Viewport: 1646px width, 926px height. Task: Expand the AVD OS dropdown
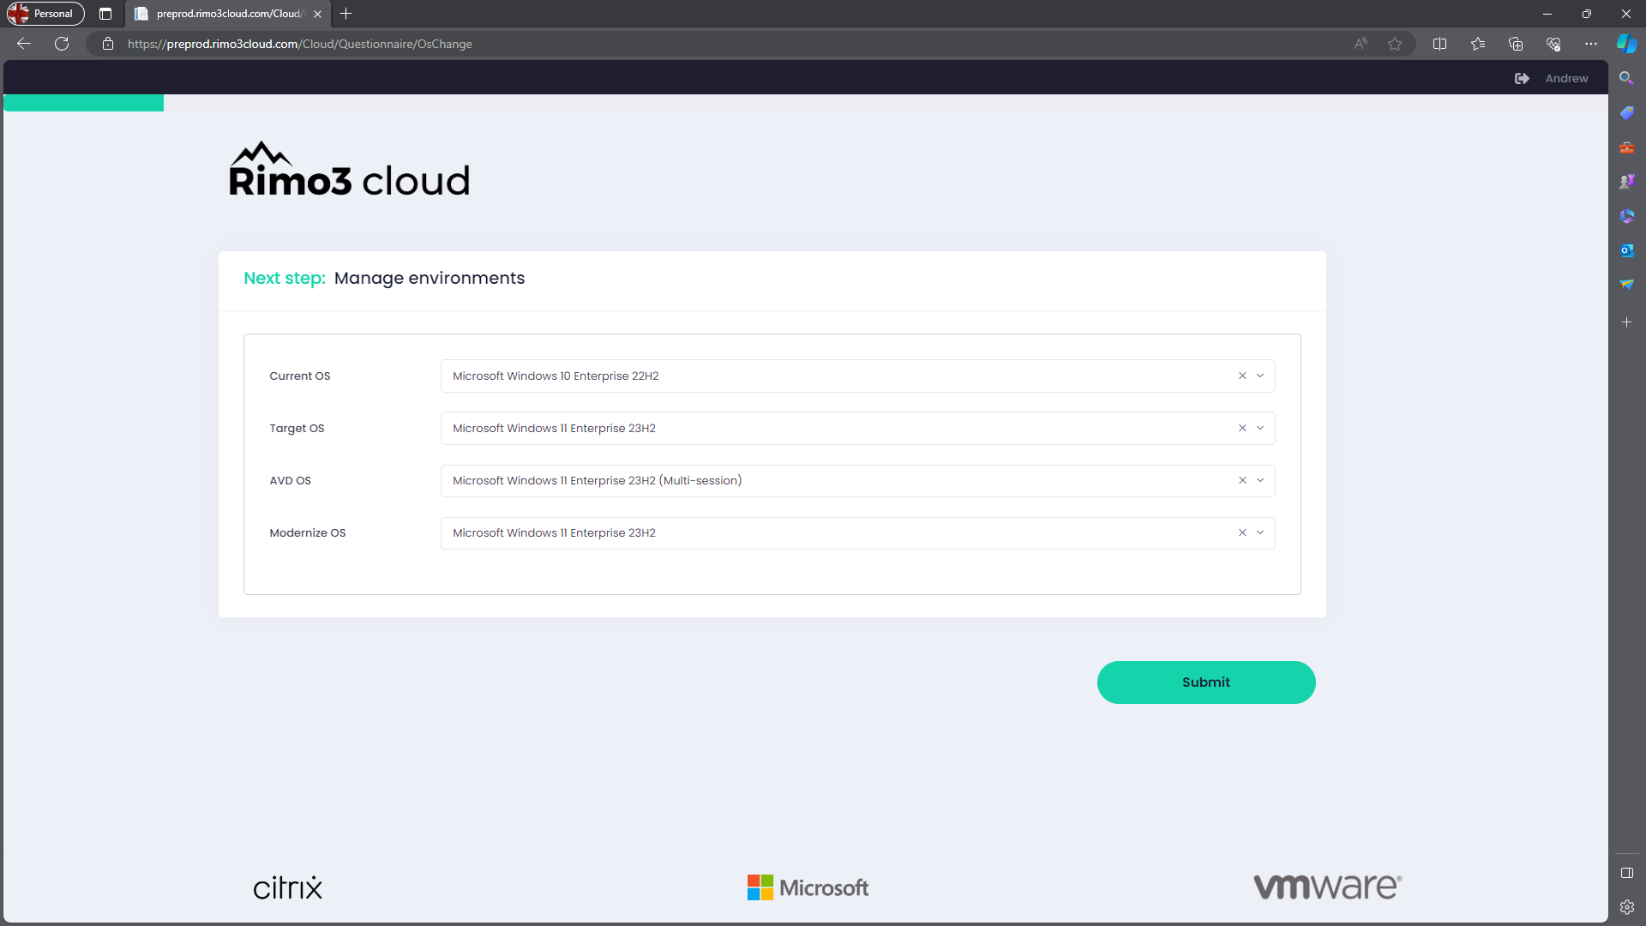click(x=1260, y=480)
